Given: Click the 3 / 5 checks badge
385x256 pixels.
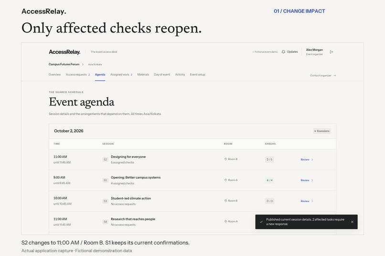Looking at the screenshot, I should [x=269, y=160].
